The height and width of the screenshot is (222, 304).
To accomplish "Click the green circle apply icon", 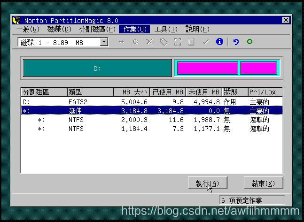I will (x=249, y=42).
